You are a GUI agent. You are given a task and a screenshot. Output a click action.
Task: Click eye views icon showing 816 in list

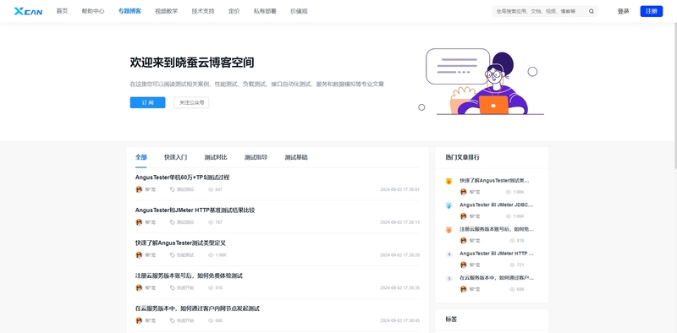coord(211,287)
